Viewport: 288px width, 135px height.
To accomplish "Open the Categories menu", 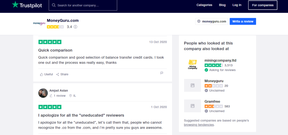I will click(204, 5).
